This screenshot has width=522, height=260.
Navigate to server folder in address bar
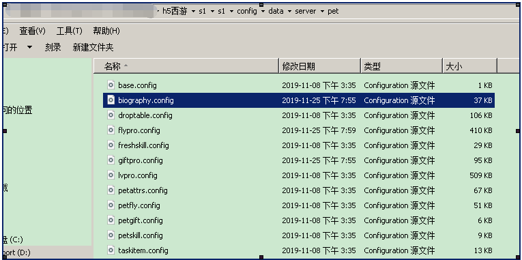pos(306,12)
